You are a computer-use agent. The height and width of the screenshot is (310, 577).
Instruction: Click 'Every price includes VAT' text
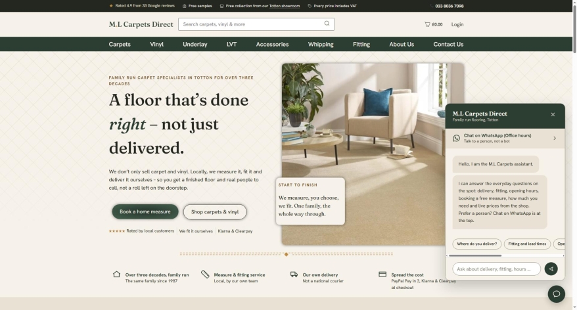coord(335,6)
